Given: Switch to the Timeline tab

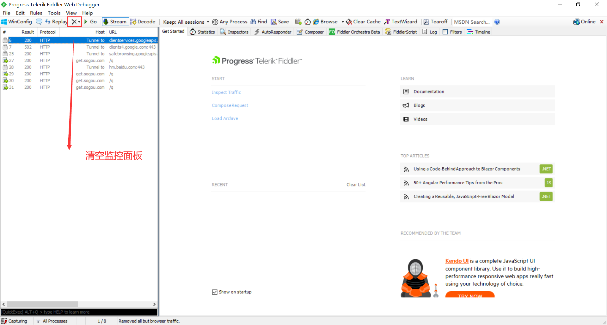Looking at the screenshot, I should coord(478,32).
